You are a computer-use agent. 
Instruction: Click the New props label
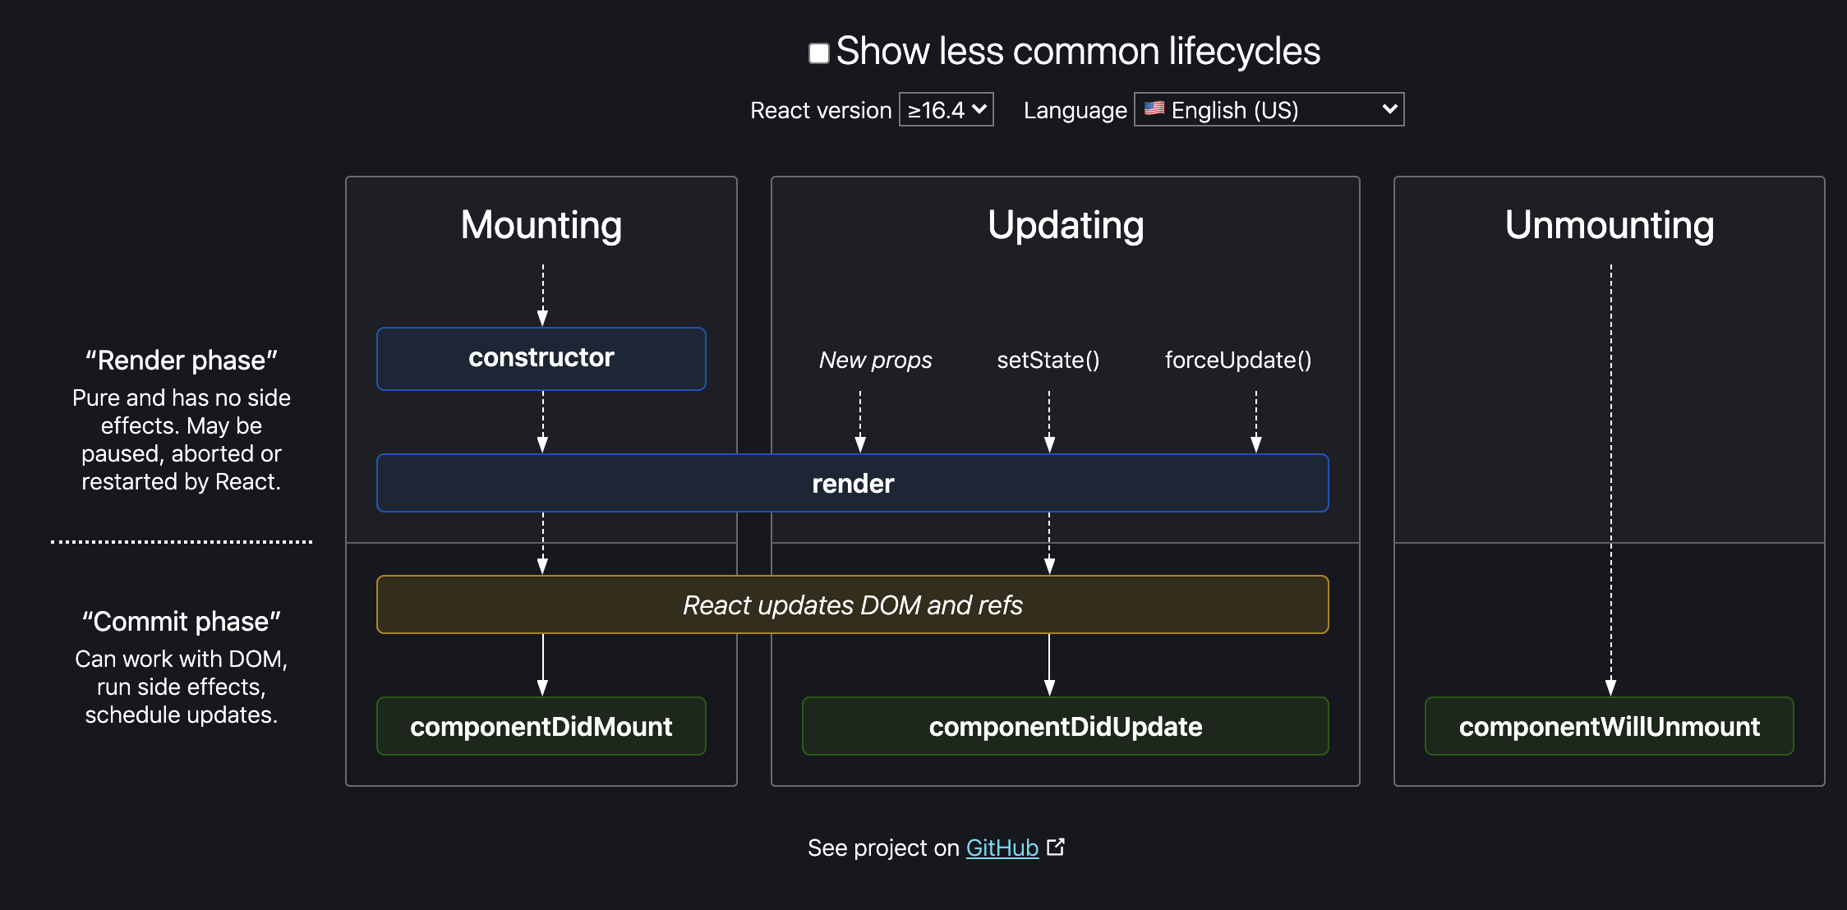[875, 360]
